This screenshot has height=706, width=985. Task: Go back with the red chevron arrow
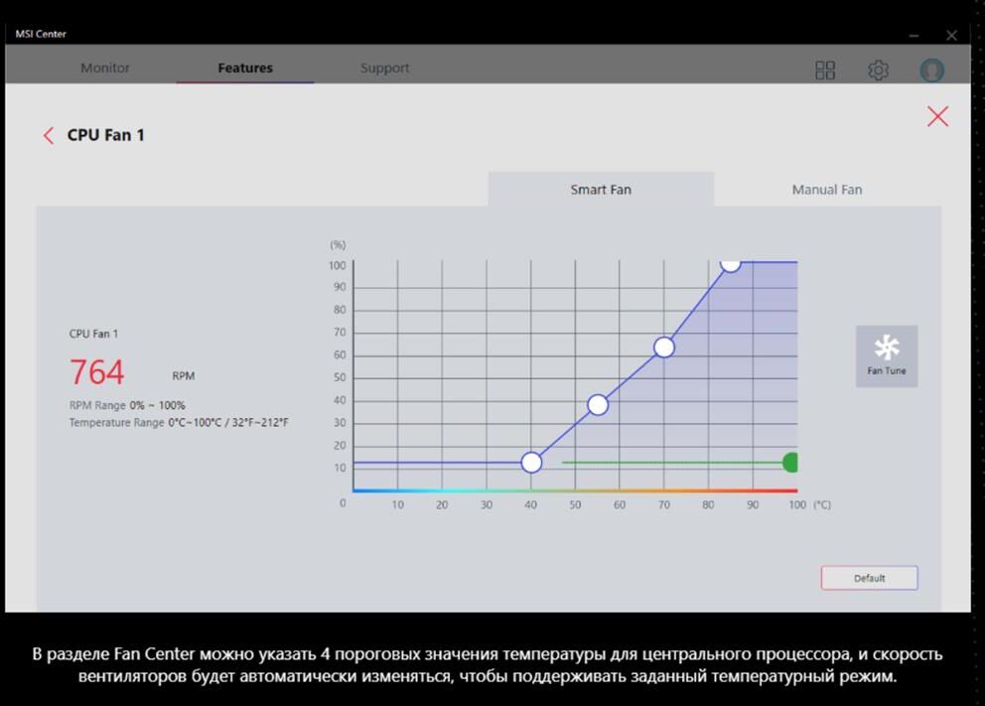click(49, 135)
